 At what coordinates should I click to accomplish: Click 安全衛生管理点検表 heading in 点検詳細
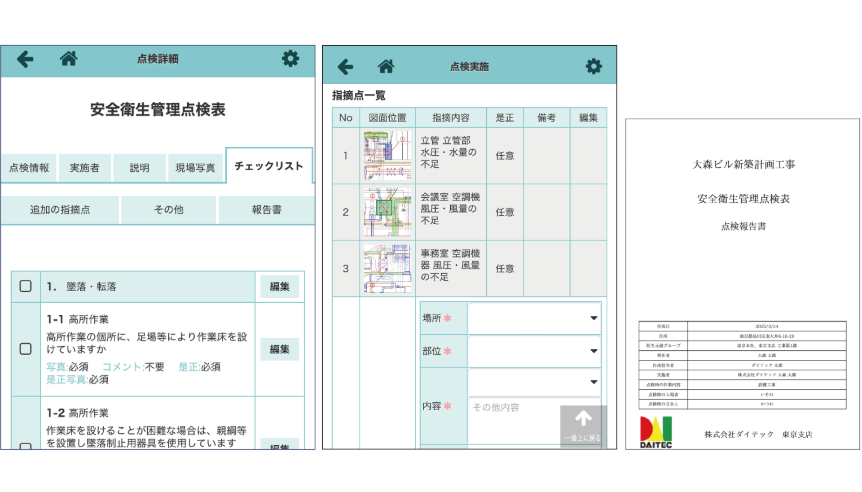158,109
